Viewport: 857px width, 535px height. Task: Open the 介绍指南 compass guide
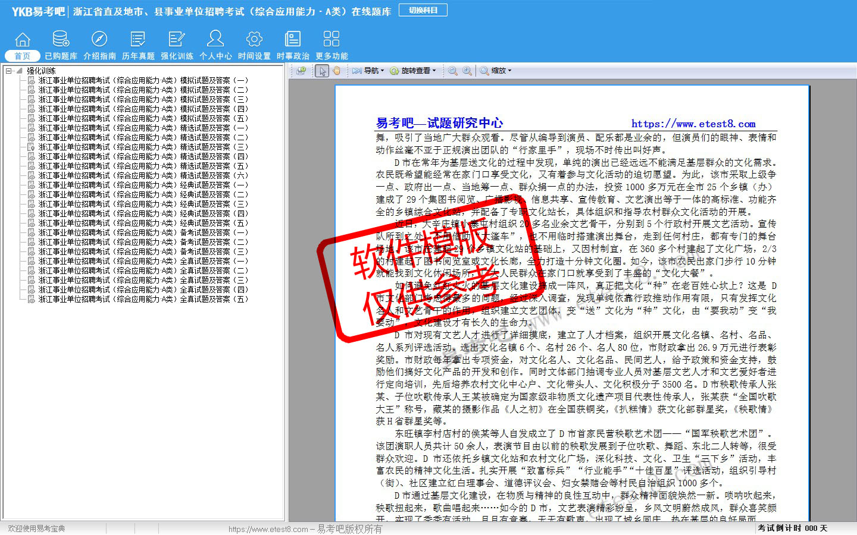click(x=99, y=45)
